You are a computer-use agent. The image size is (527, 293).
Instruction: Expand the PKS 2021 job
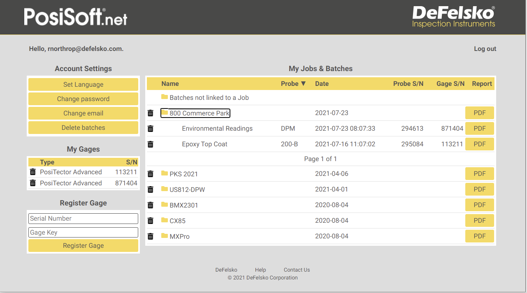[183, 174]
